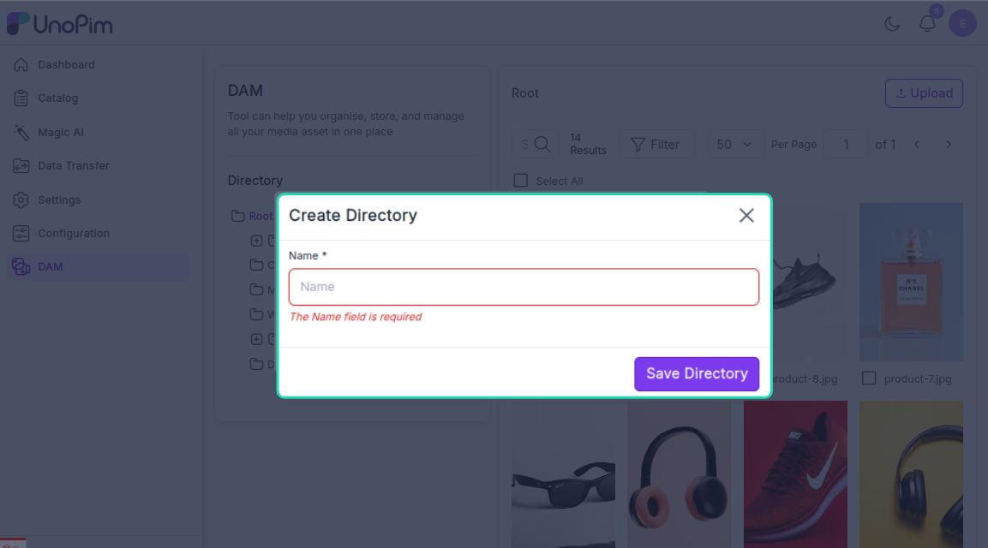Viewport: 988px width, 548px height.
Task: Click the Settings gear icon
Action: [21, 200]
